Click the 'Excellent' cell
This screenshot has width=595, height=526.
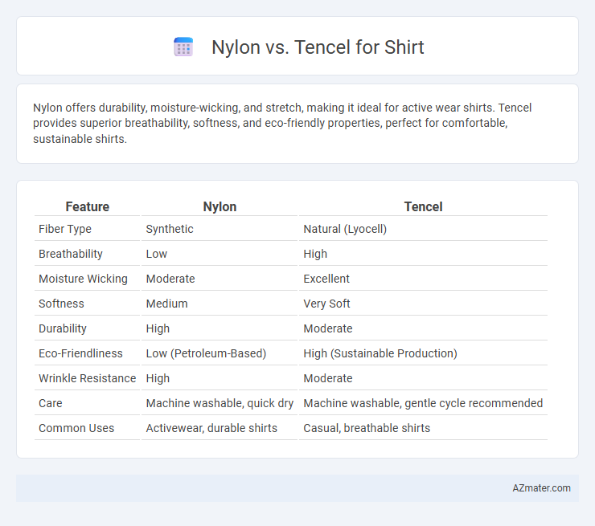point(326,279)
